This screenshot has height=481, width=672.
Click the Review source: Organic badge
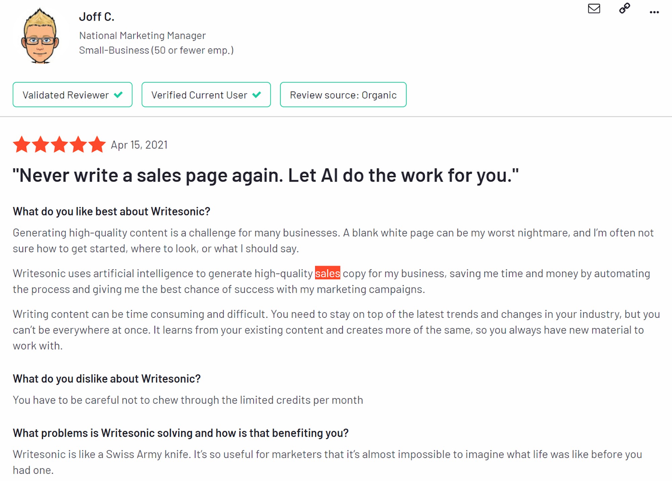(343, 95)
